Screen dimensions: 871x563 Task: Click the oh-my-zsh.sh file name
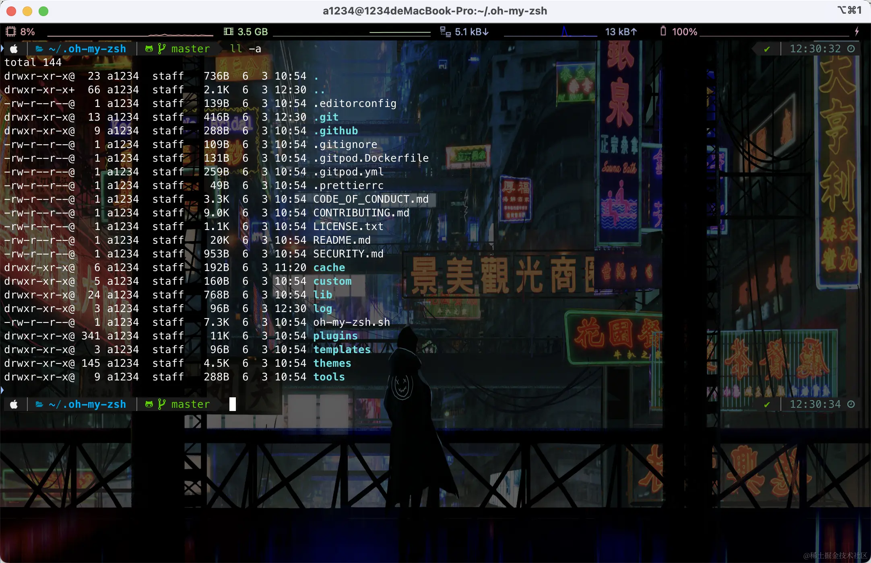click(352, 322)
